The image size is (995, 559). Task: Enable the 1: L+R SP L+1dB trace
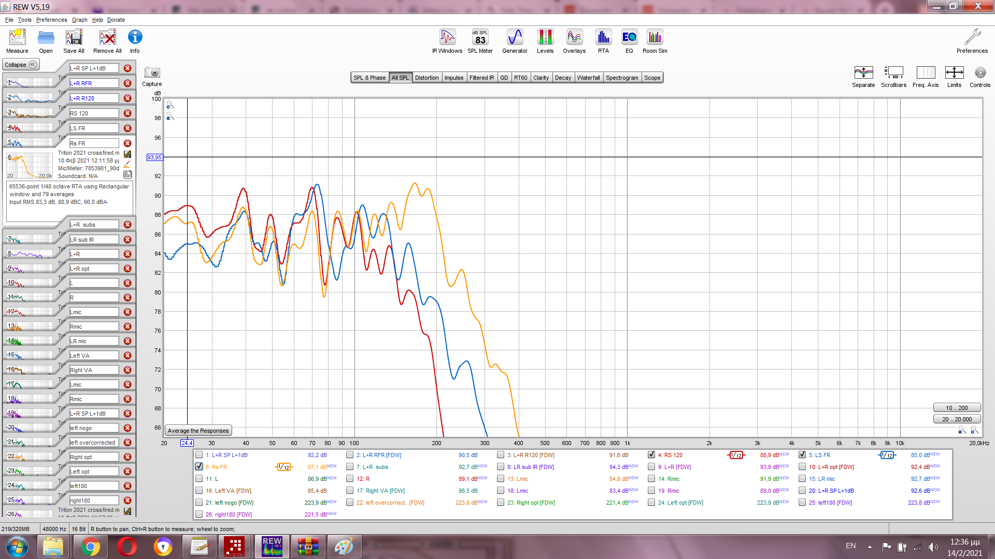199,455
